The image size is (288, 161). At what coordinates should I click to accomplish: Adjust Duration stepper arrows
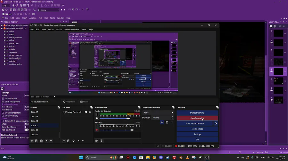[172, 118]
